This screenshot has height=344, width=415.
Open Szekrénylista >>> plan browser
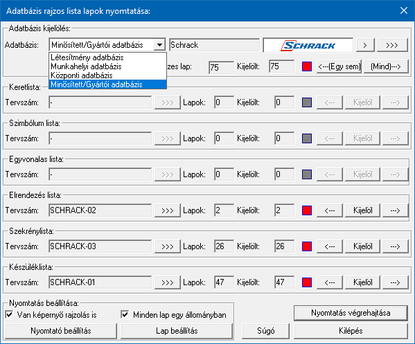point(167,246)
